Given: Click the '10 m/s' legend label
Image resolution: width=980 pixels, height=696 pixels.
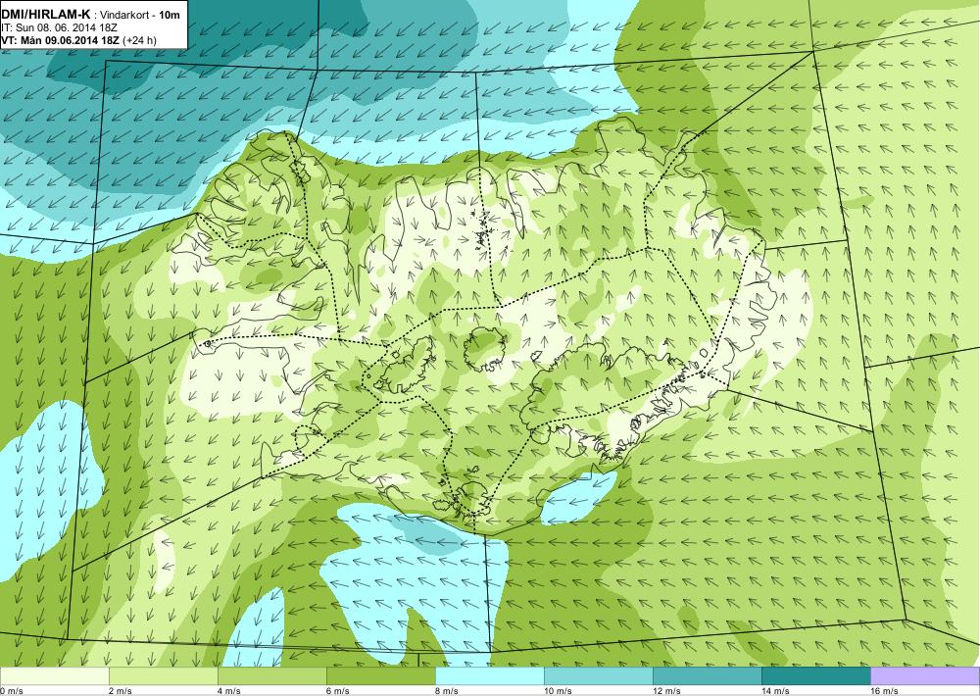Looking at the screenshot, I should click(x=559, y=691).
